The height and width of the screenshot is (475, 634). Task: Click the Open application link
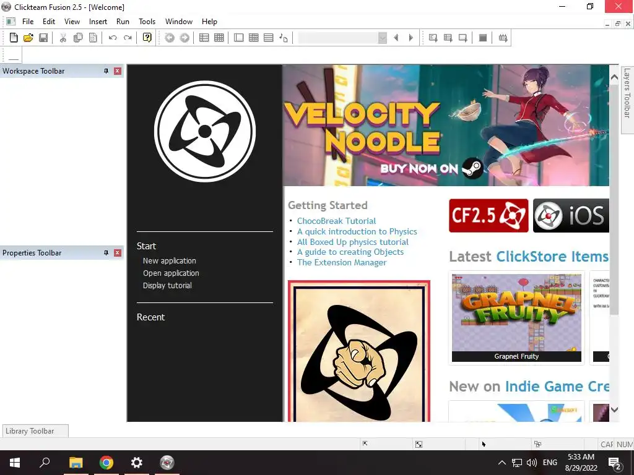[171, 273]
